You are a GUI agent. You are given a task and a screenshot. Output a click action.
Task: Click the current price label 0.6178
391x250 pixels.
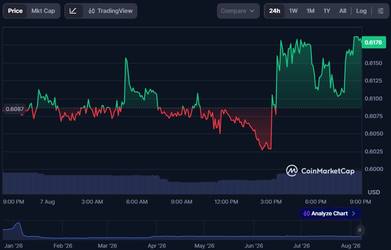(x=373, y=42)
